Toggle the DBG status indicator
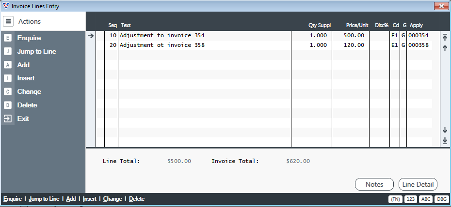 [441, 199]
